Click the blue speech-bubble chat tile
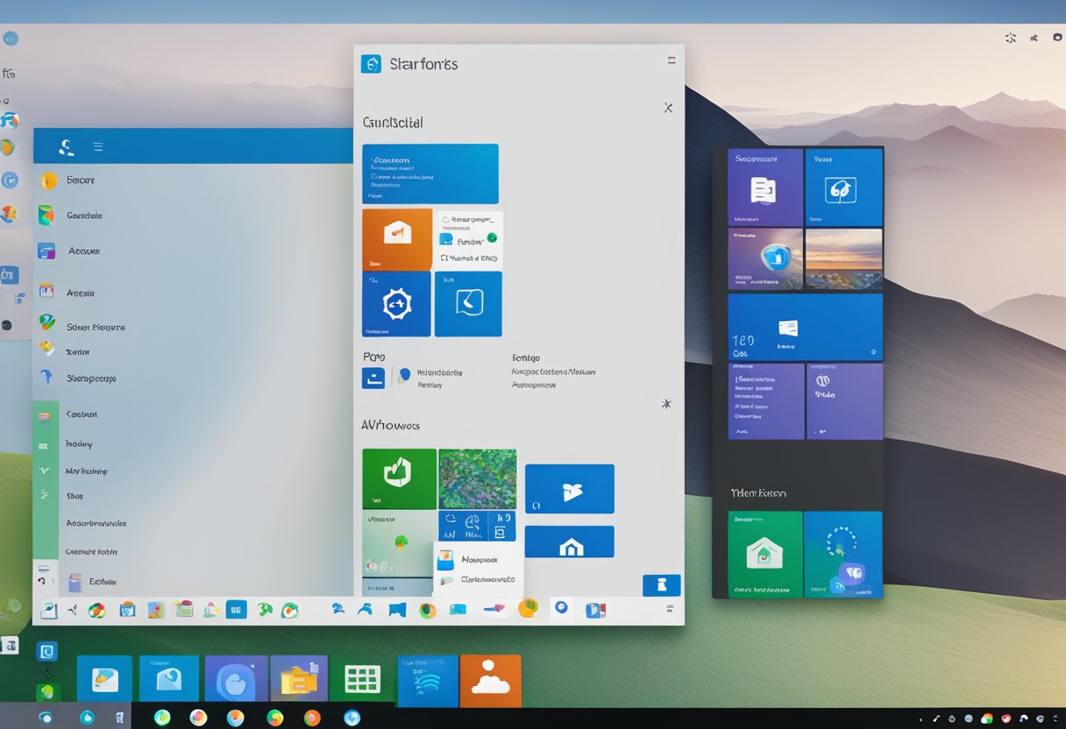 [x=468, y=304]
